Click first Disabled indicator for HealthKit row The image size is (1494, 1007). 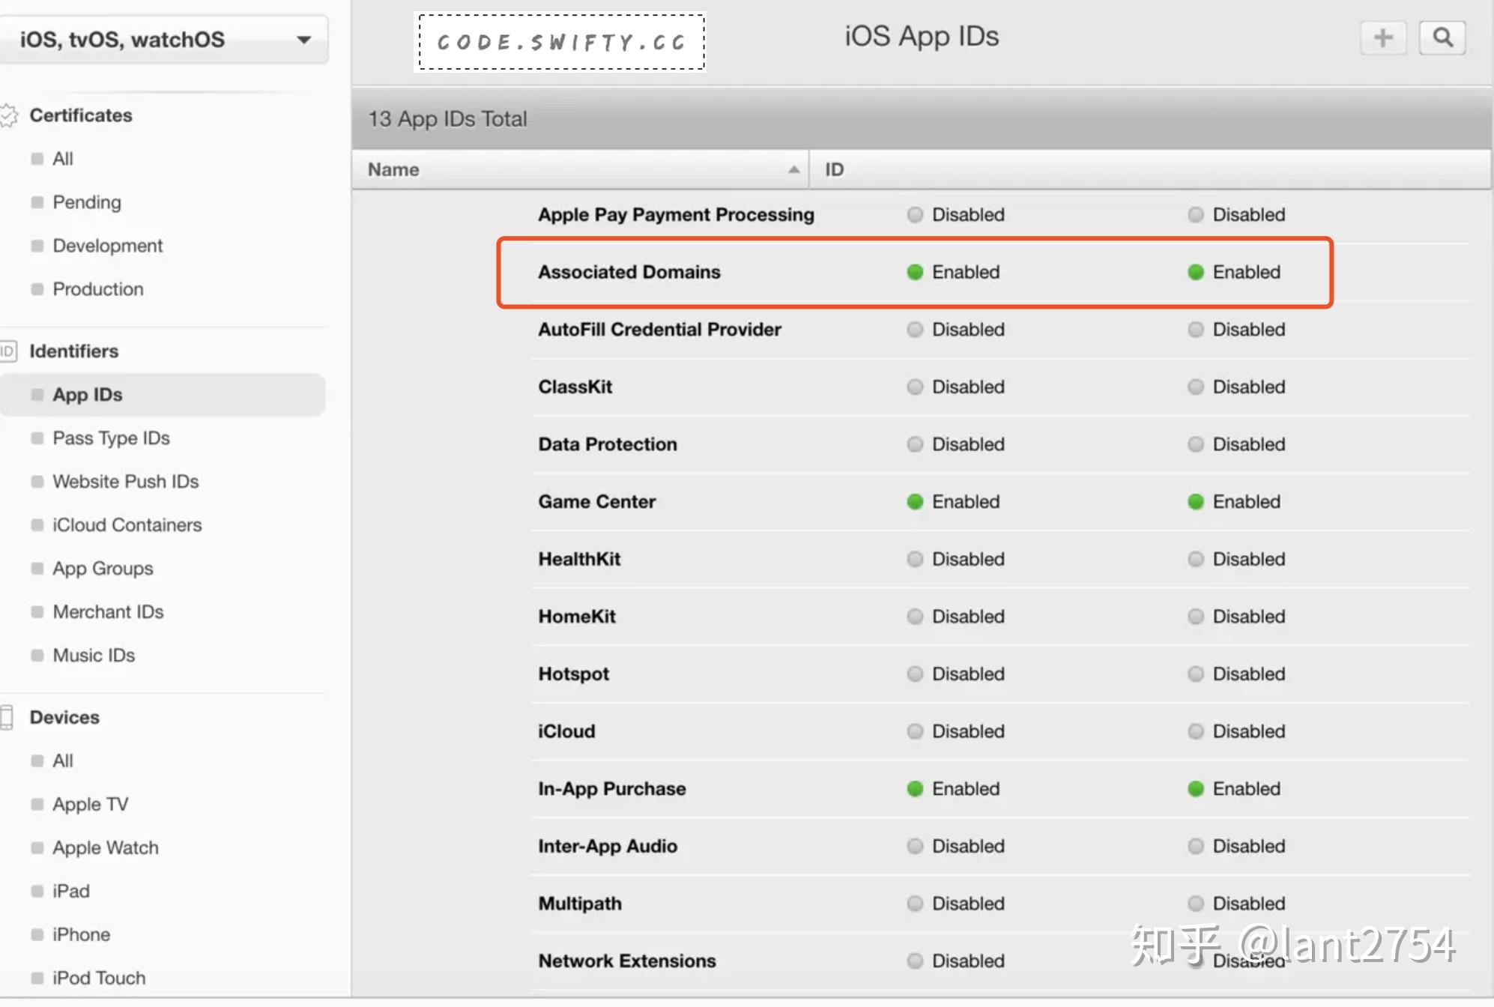tap(915, 559)
